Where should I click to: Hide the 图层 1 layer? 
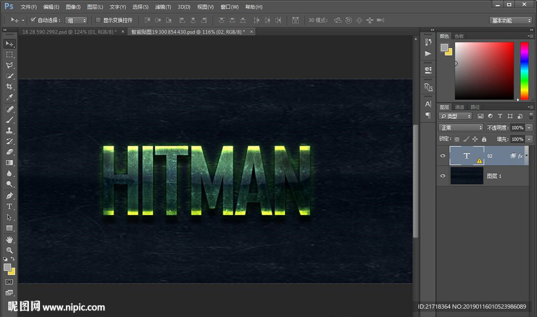(x=443, y=176)
